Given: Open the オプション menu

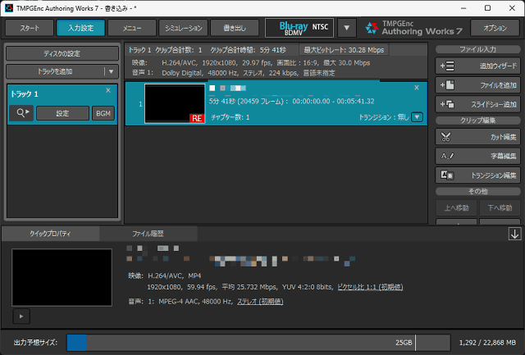Looking at the screenshot, I should pyautogui.click(x=495, y=28).
